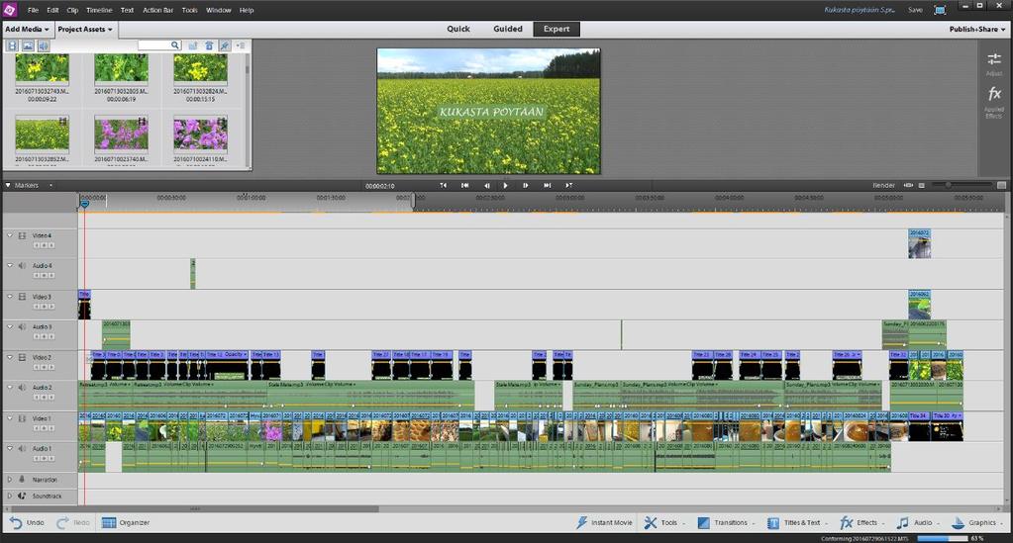This screenshot has height=543, width=1013.
Task: Click Redo in the action bar
Action: pyautogui.click(x=73, y=522)
